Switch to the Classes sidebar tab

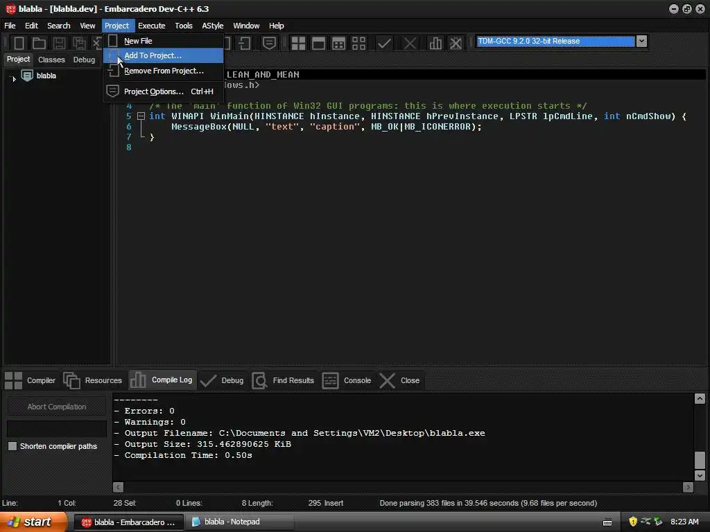click(51, 60)
